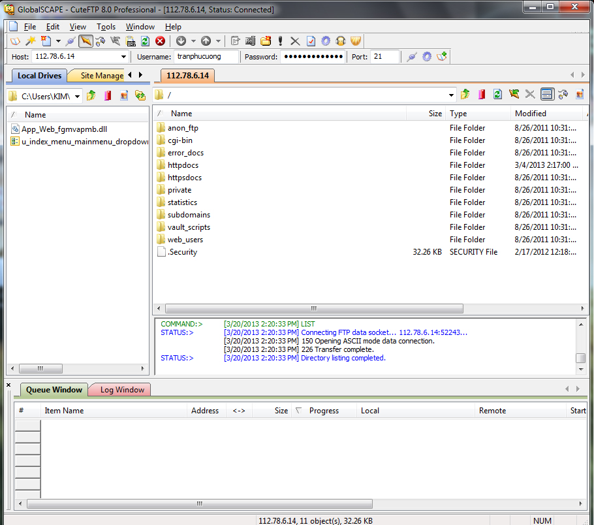Click the Properties checkmark document icon

click(311, 41)
